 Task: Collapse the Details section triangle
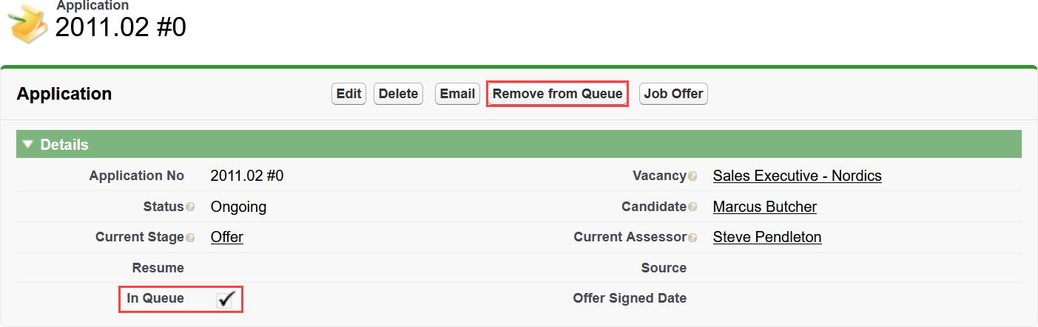click(27, 145)
